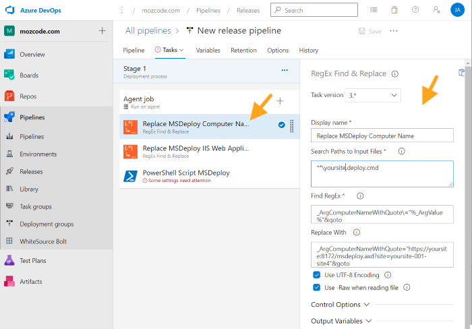Open the Tasks tab dropdown chevron
Screen dimensions: 472x329
(181, 50)
